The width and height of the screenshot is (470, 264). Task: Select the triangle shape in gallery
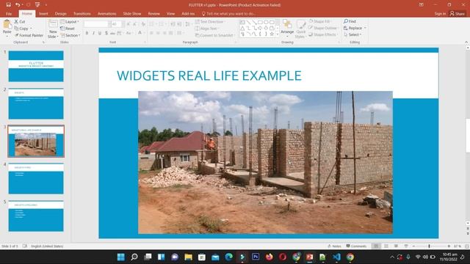pyautogui.click(x=242, y=28)
